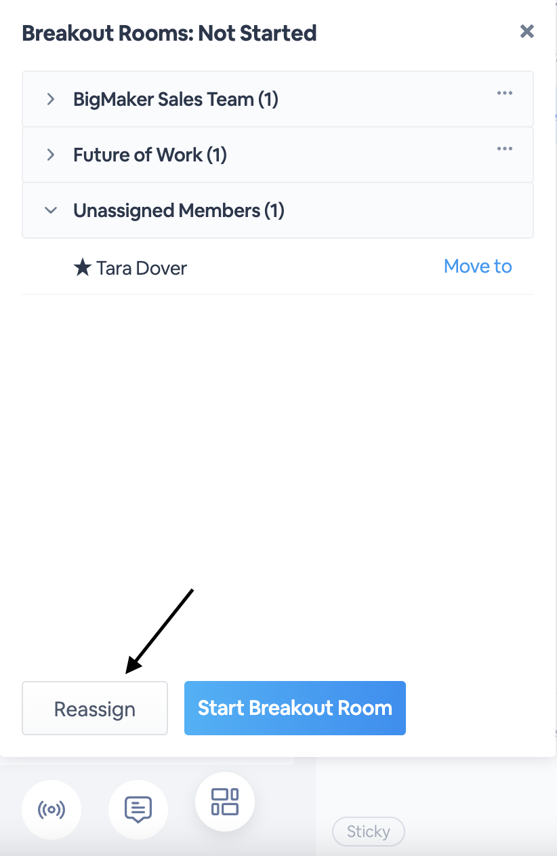Click the Move to link for Tara Dover
This screenshot has width=557, height=856.
478,267
